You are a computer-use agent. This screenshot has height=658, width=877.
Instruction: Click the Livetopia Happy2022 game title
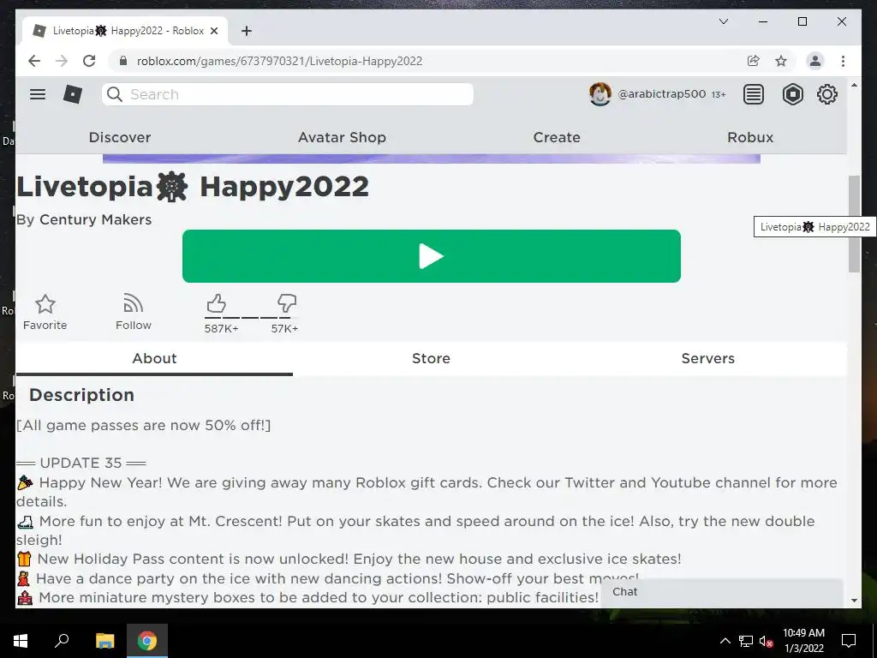[x=193, y=186]
